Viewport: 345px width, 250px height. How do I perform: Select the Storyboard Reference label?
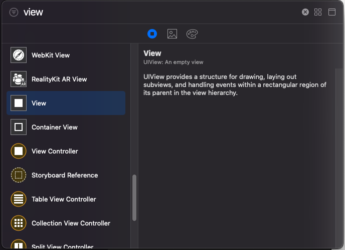(65, 175)
